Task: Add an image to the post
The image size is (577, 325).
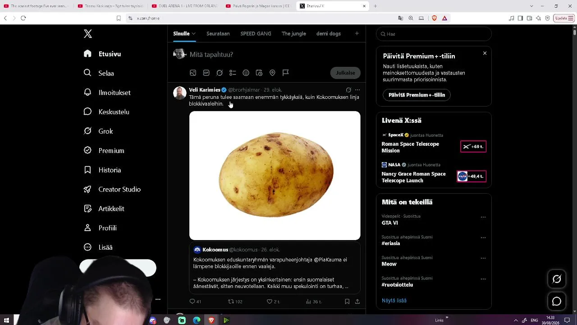Action: point(193,73)
